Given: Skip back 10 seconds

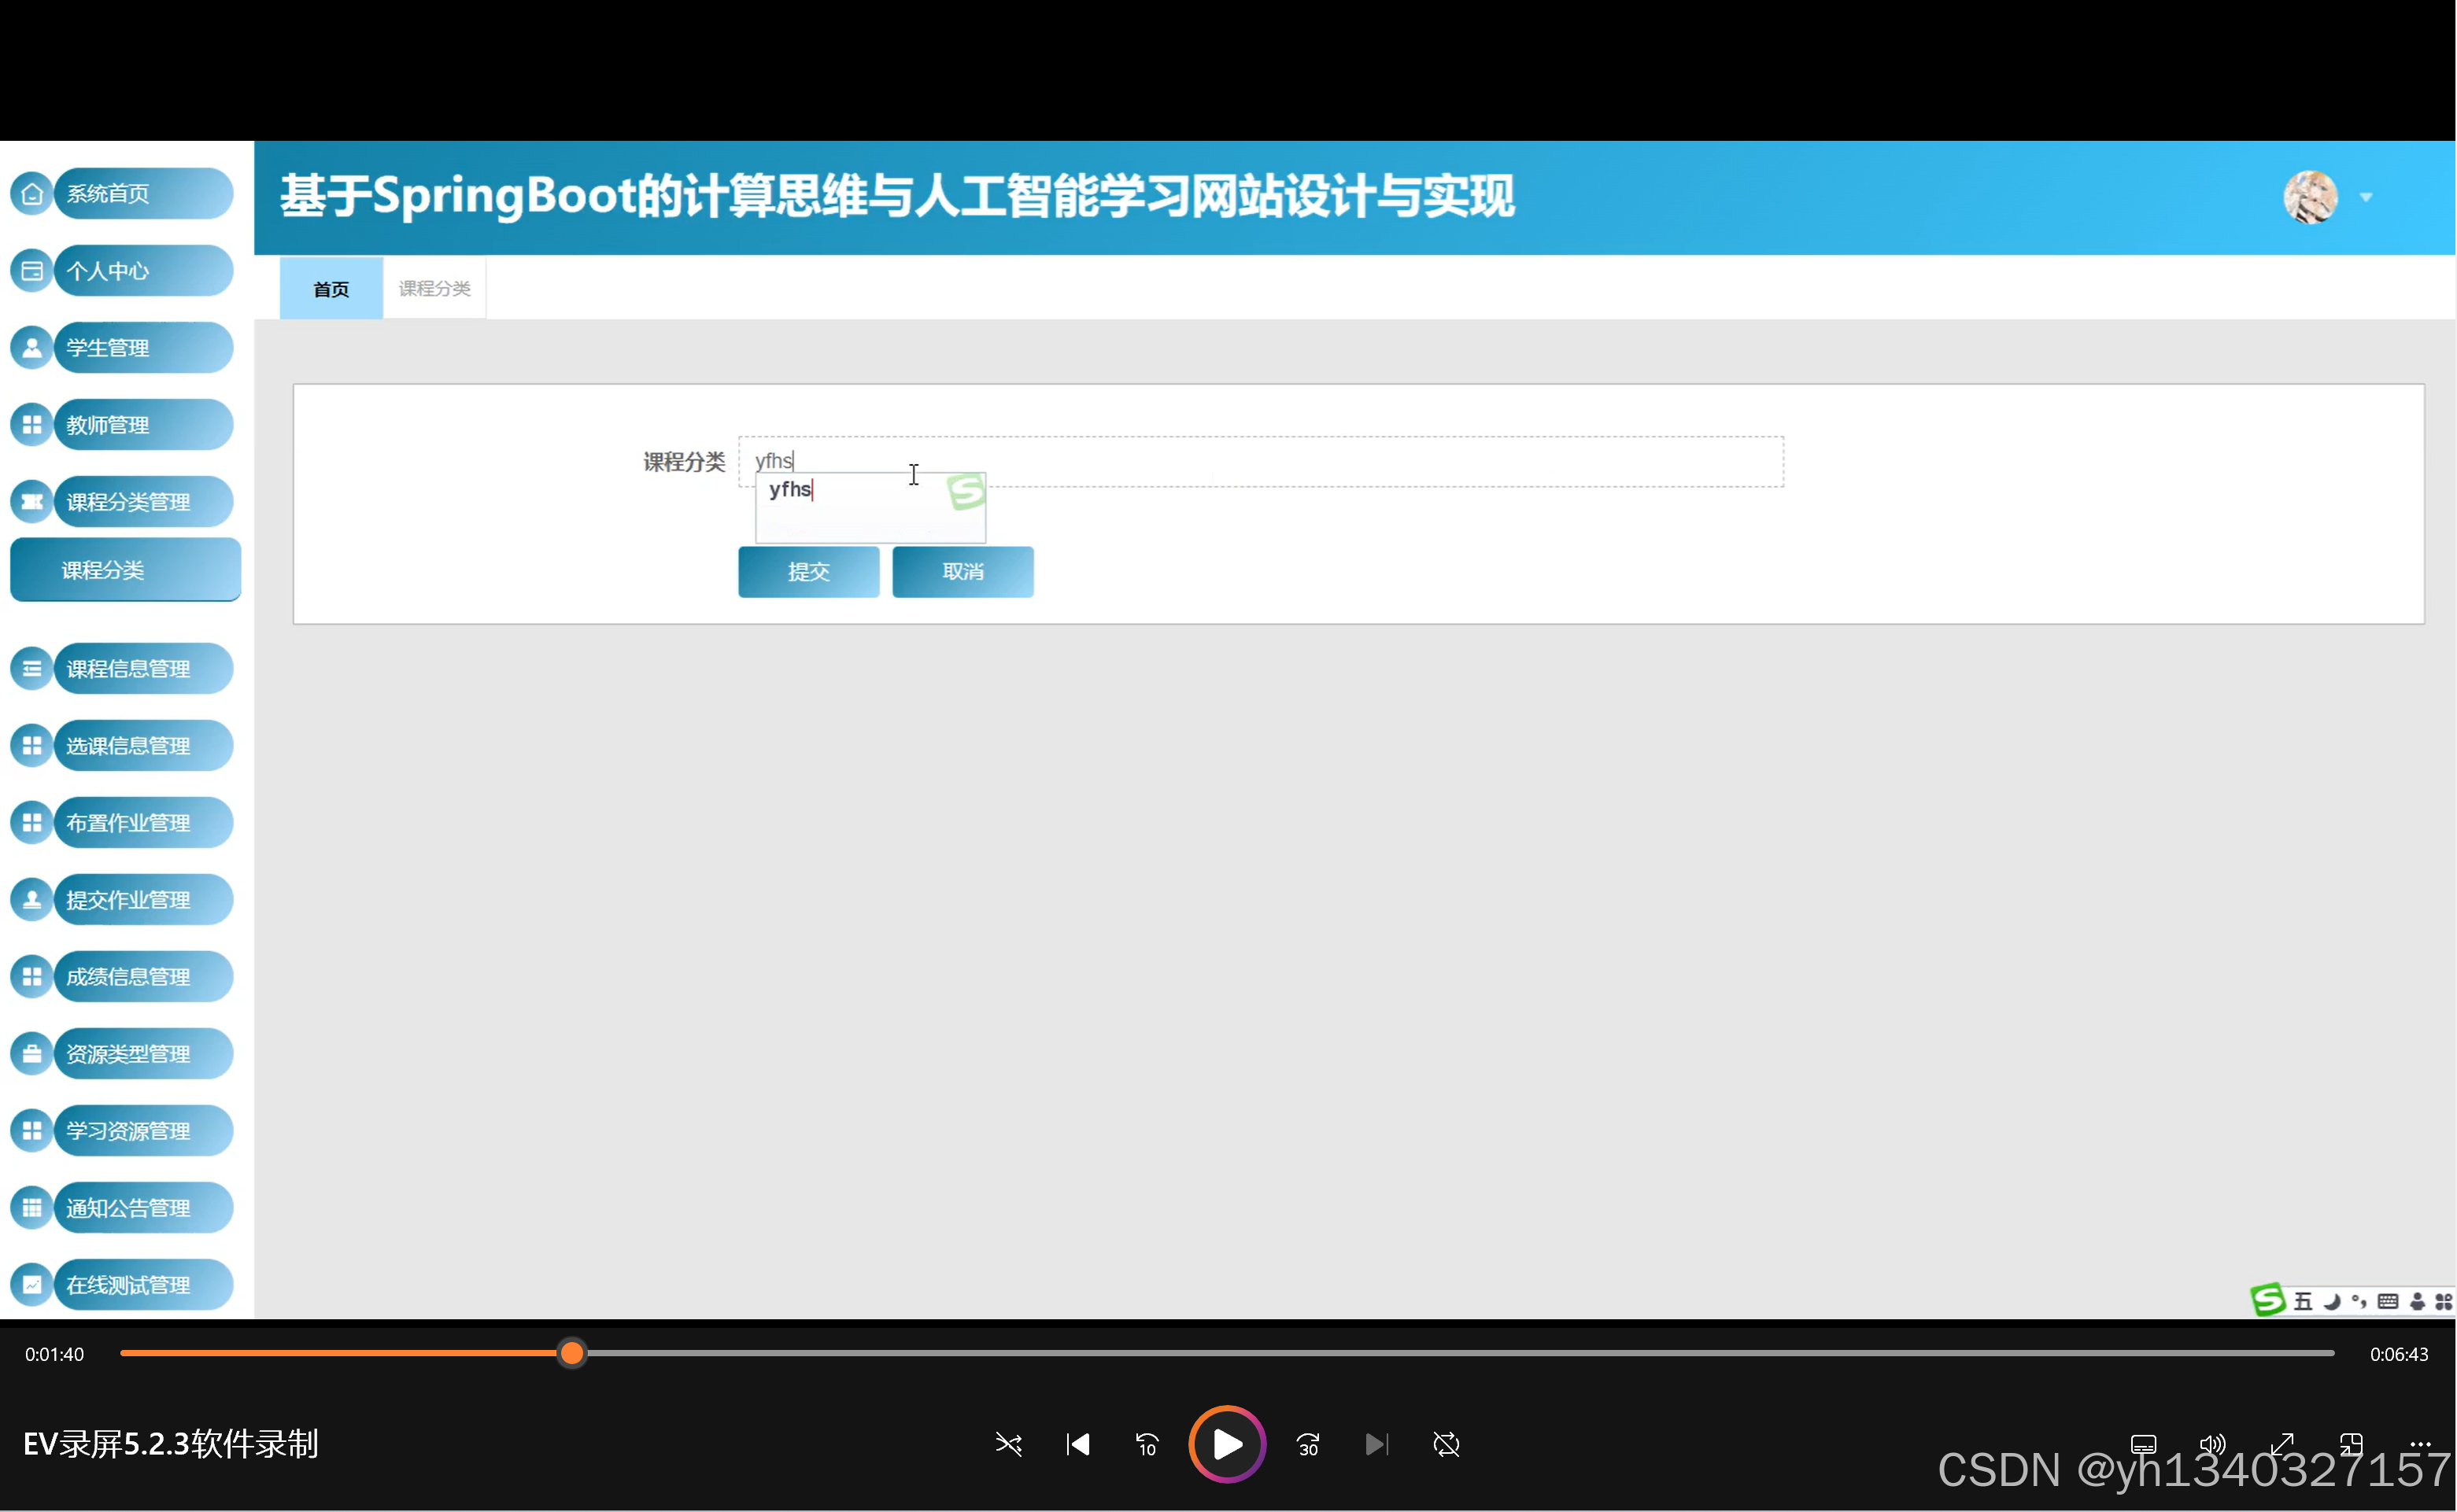Looking at the screenshot, I should [x=1147, y=1445].
